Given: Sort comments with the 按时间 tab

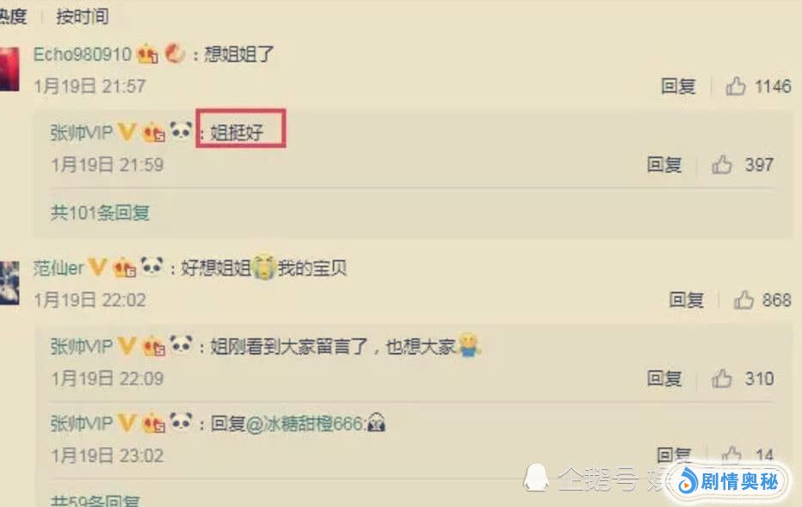Looking at the screenshot, I should pyautogui.click(x=83, y=16).
